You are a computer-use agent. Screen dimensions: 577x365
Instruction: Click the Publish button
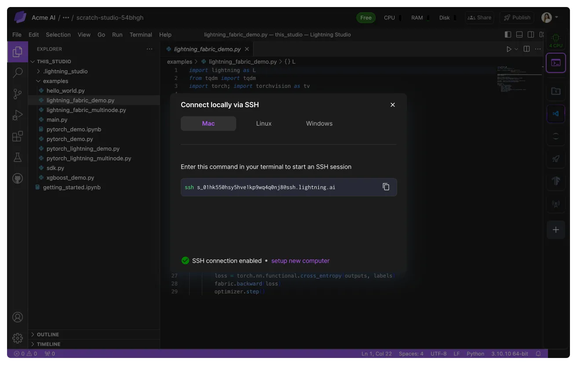517,18
